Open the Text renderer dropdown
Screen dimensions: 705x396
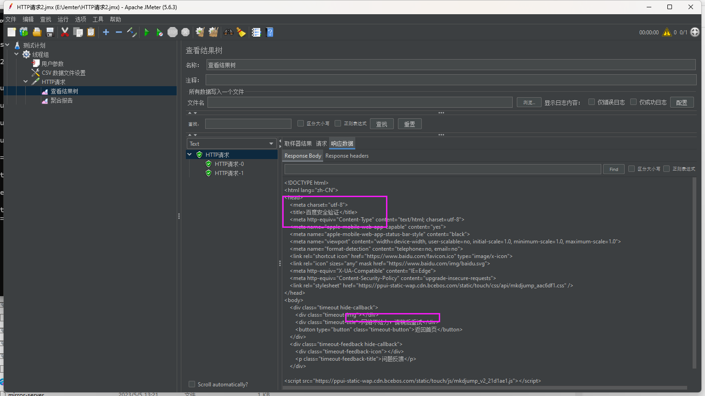[x=231, y=143]
